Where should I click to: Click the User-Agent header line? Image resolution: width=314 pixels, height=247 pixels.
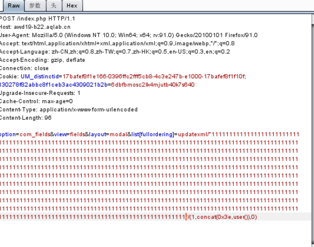point(129,35)
